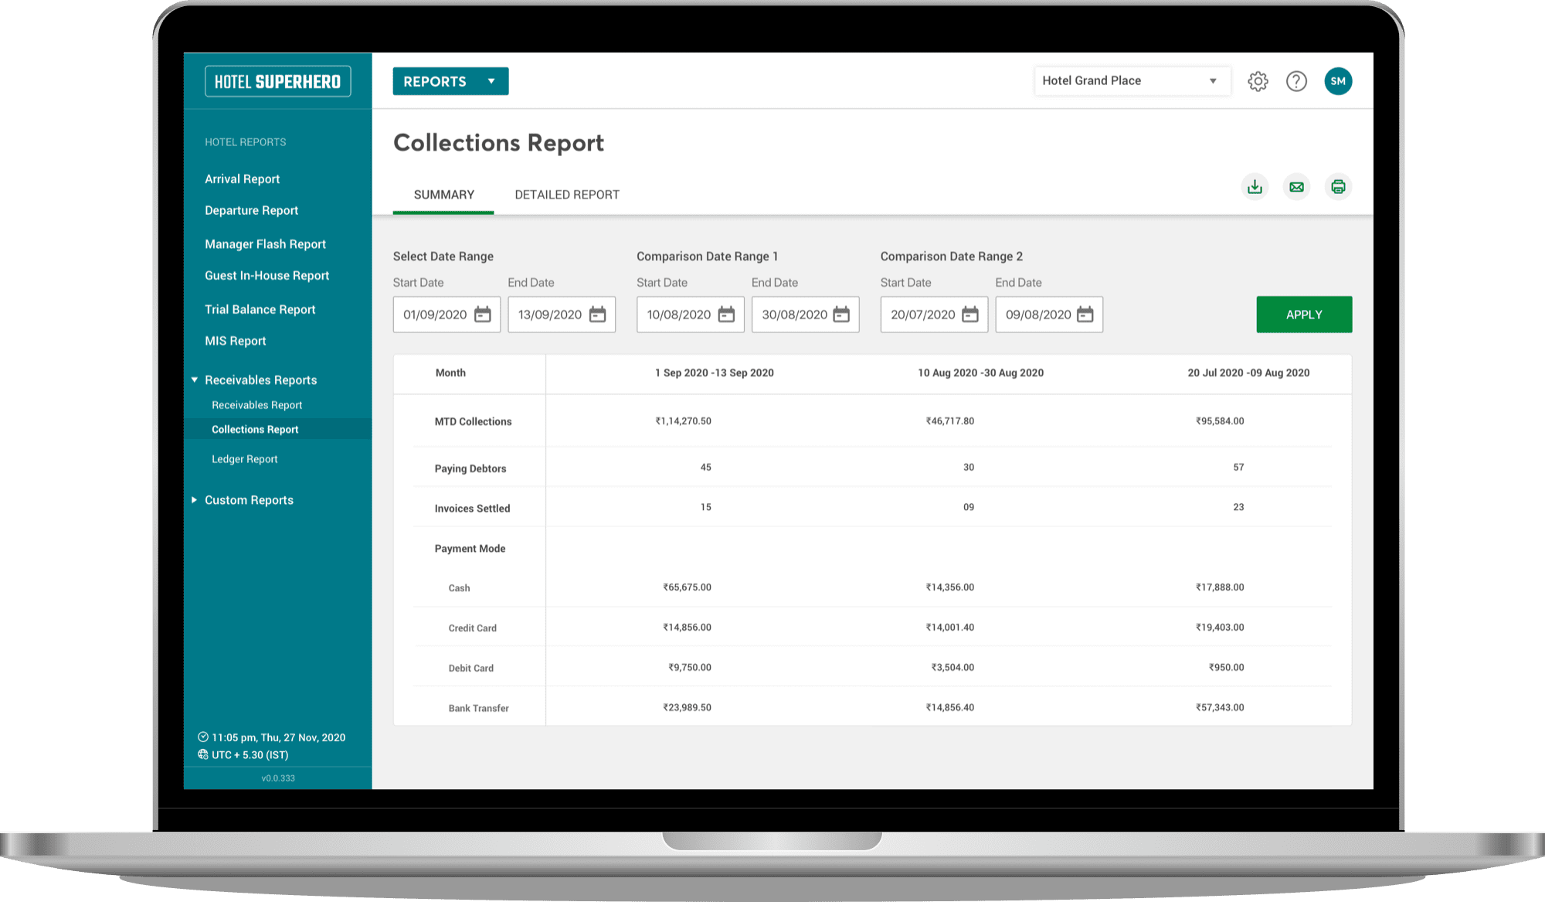Screen dimensions: 1545x902
Task: Click the download report icon
Action: (x=1255, y=187)
